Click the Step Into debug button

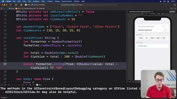pos(16,85)
